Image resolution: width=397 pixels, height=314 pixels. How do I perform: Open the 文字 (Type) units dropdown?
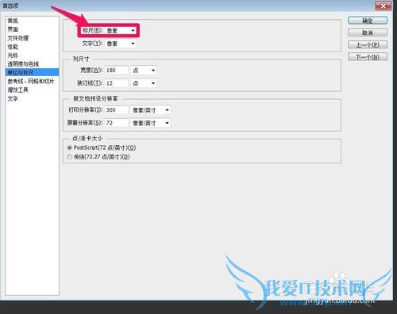click(x=121, y=44)
